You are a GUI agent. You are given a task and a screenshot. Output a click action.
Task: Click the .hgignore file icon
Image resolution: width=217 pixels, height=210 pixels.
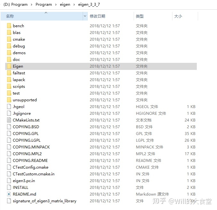tap(9, 113)
